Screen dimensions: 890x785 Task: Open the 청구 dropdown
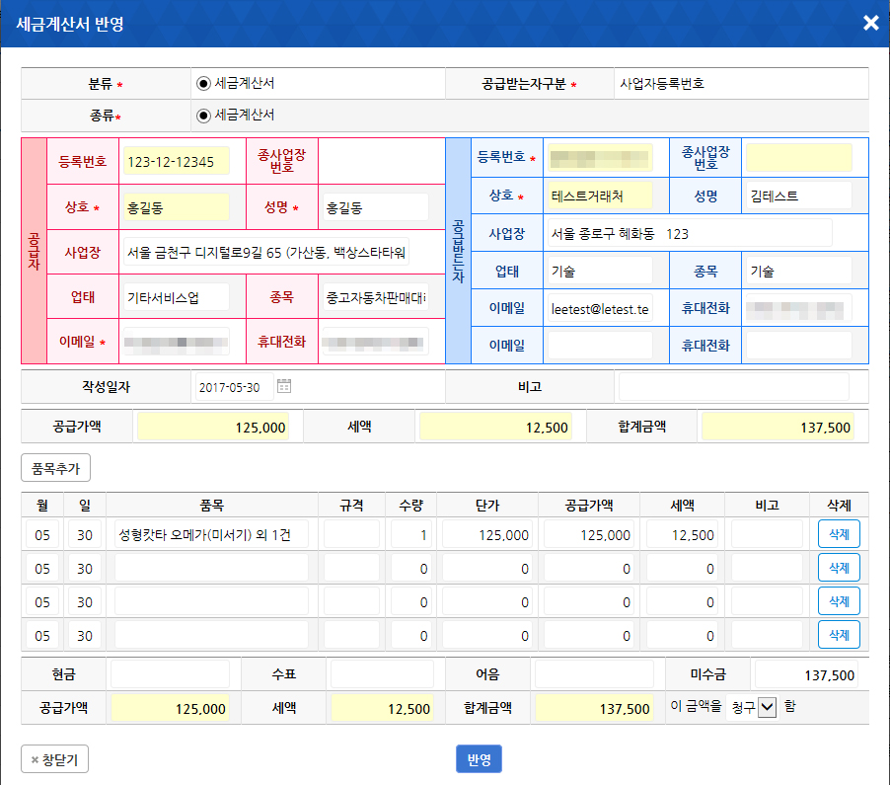[x=752, y=707]
